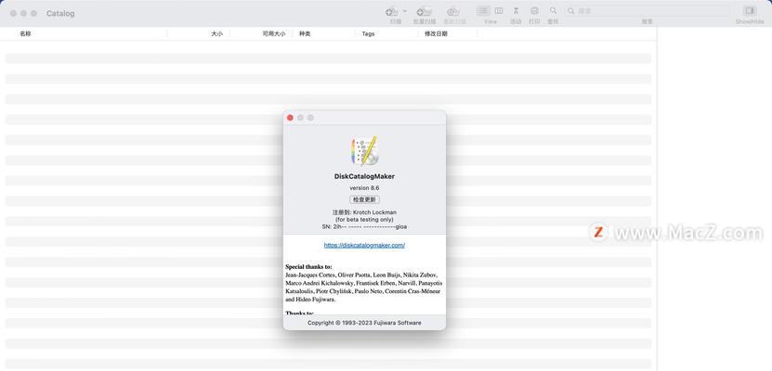Click the 'Special thanks to:' heading
Image resolution: width=772 pixels, height=371 pixels.
pos(308,266)
